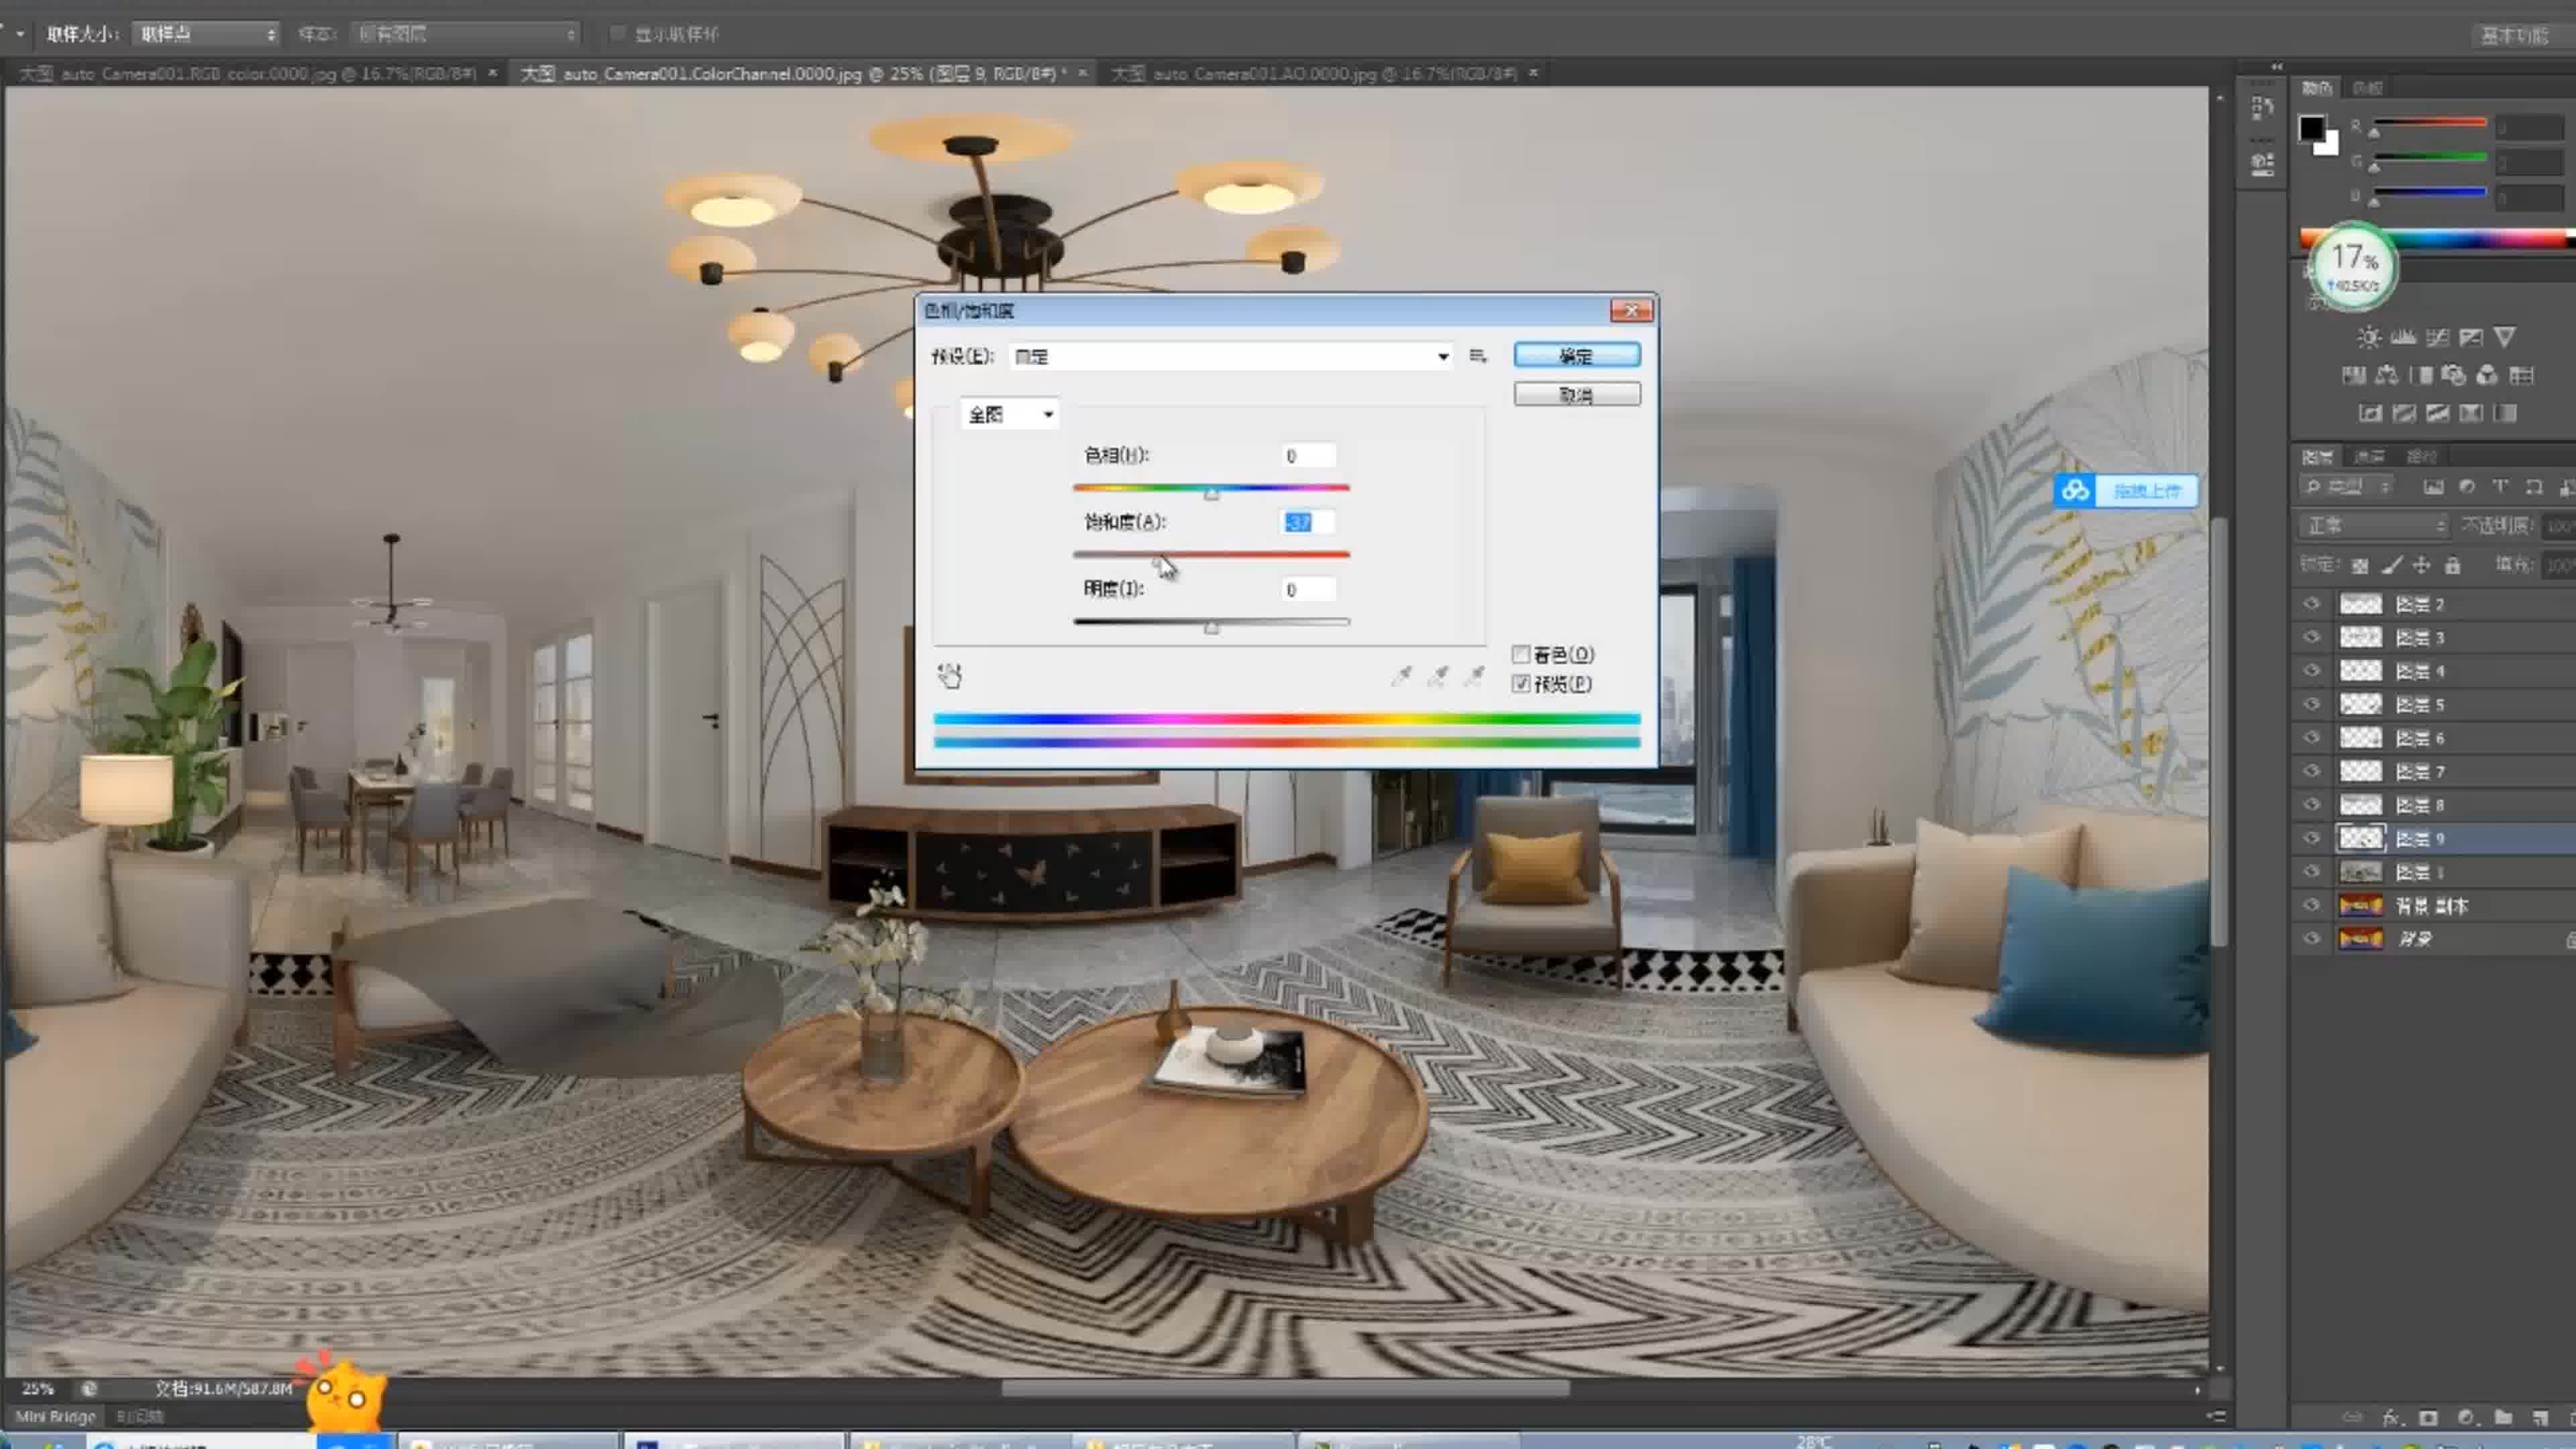Screen dimensions: 2576x1449
Task: Toggle visibility of layer 图层 9
Action: (x=2311, y=838)
